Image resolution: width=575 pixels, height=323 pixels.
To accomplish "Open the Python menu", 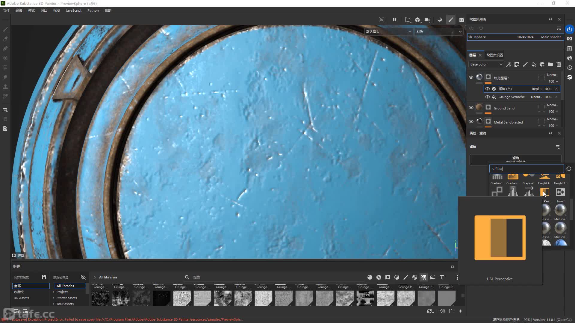I will point(93,10).
